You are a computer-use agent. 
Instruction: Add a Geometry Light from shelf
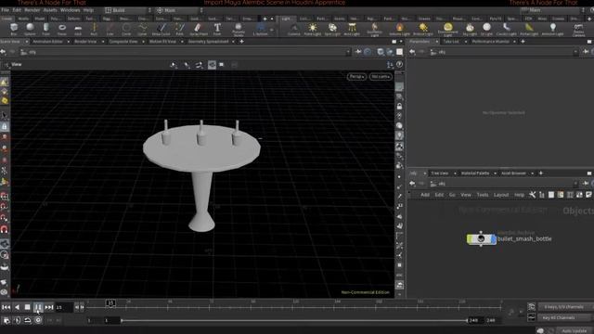[x=375, y=29]
